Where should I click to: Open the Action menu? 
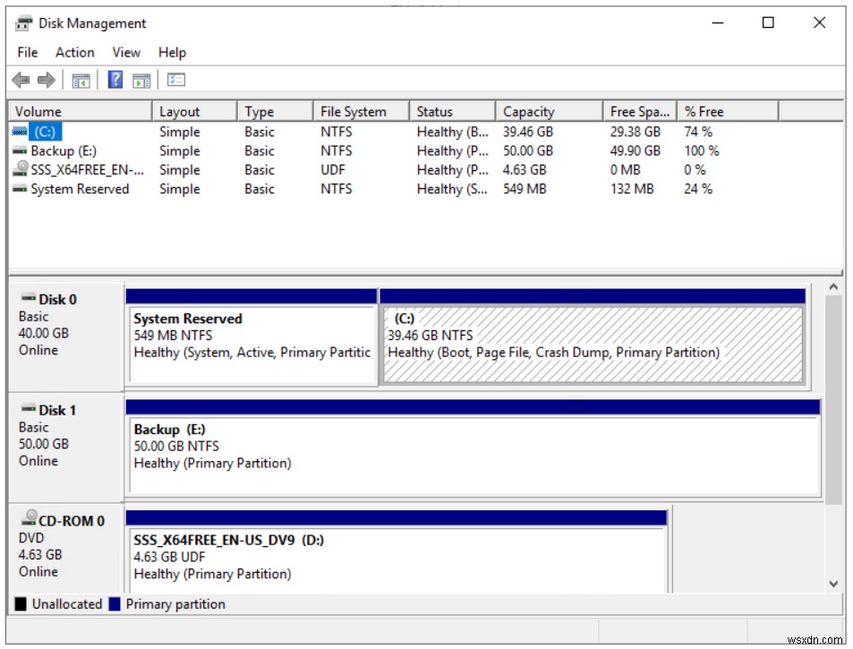coord(74,52)
